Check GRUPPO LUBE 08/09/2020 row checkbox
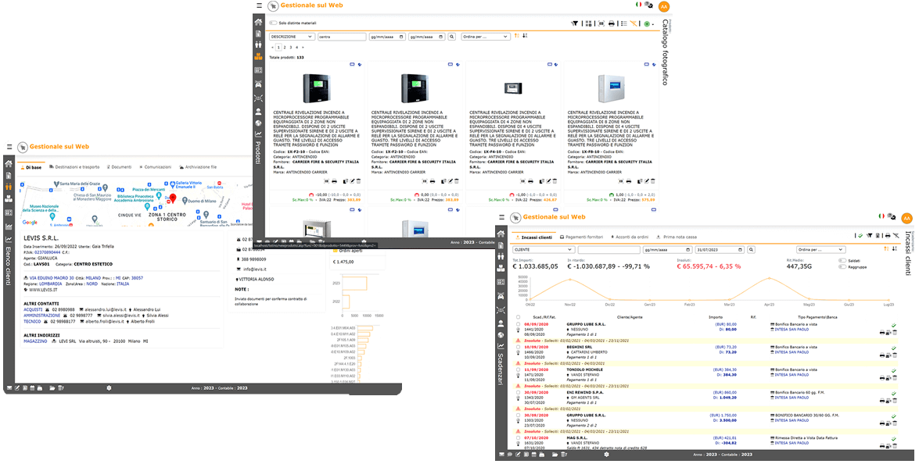 point(518,324)
